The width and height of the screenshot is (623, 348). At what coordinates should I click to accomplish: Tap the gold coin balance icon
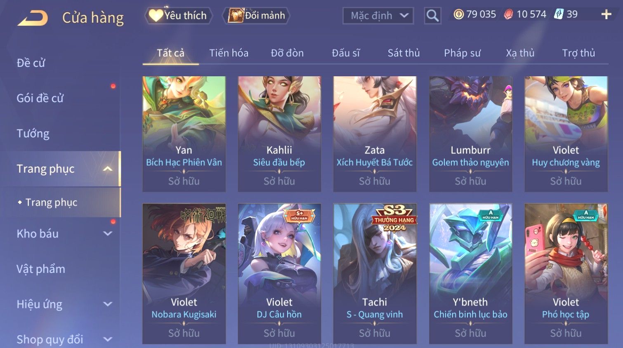458,14
